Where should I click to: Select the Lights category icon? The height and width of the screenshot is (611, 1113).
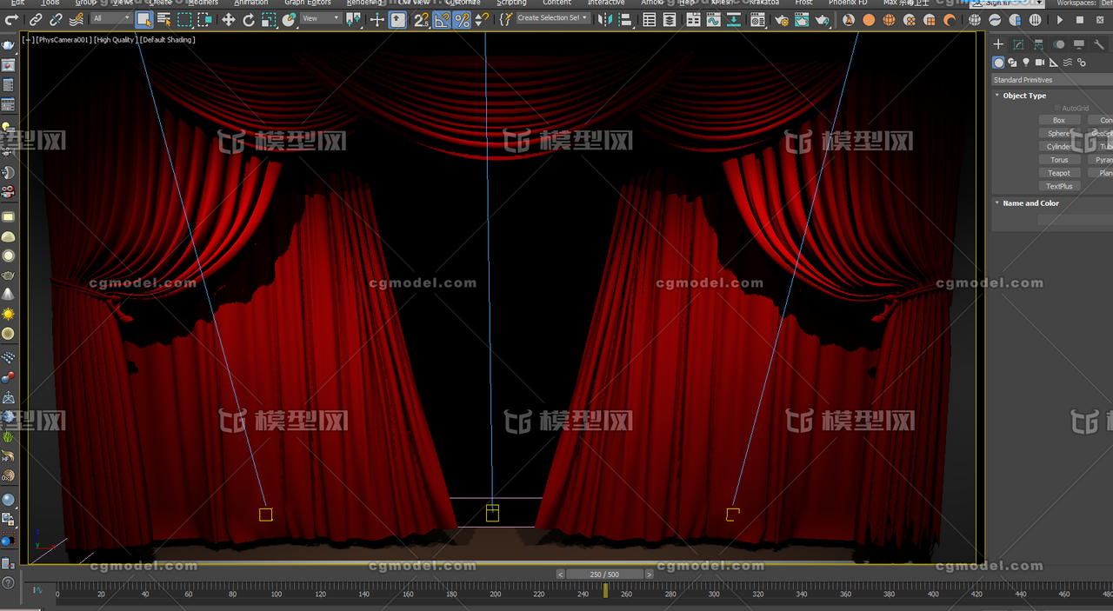tap(1026, 63)
